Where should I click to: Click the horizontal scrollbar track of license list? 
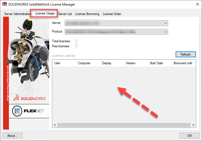click(124, 125)
